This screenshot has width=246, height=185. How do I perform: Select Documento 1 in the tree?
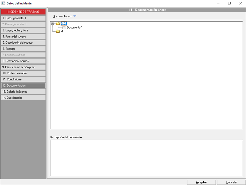[74, 27]
